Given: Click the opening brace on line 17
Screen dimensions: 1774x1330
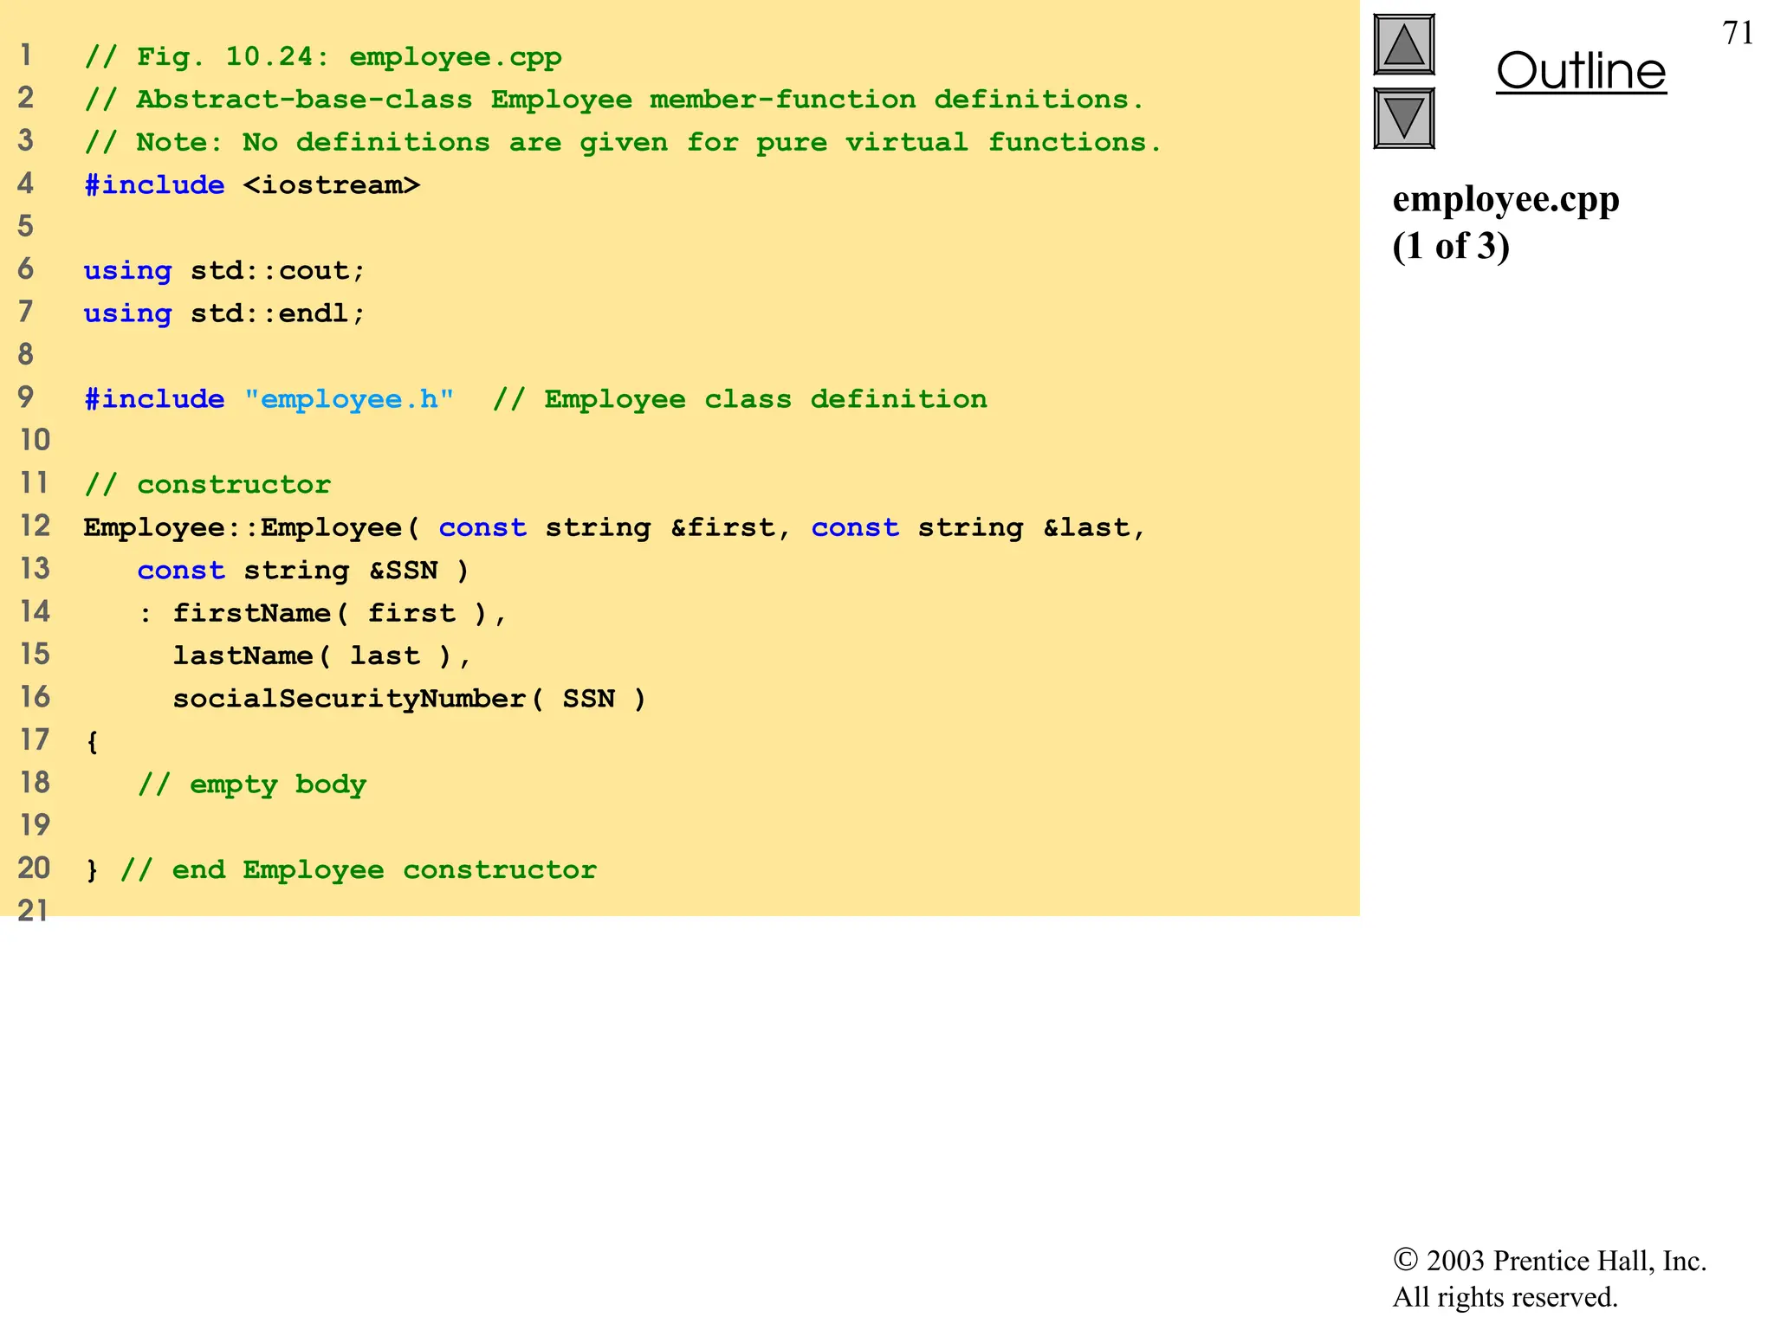Looking at the screenshot, I should (92, 742).
